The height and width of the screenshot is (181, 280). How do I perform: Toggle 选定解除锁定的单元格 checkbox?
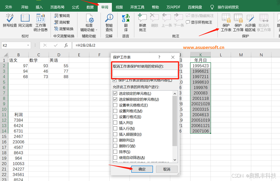coord(115,99)
